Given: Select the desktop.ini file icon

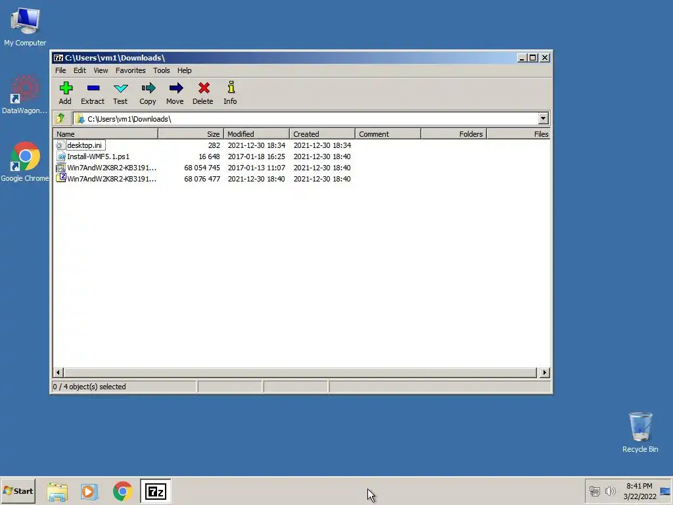Looking at the screenshot, I should (x=60, y=145).
